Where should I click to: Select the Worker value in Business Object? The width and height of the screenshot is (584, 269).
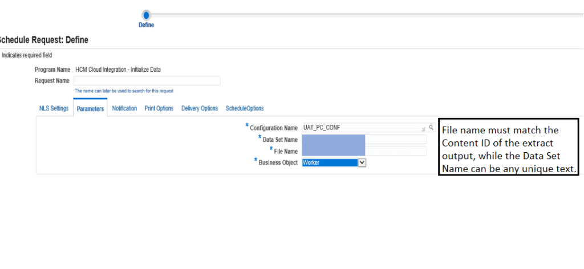click(330, 162)
